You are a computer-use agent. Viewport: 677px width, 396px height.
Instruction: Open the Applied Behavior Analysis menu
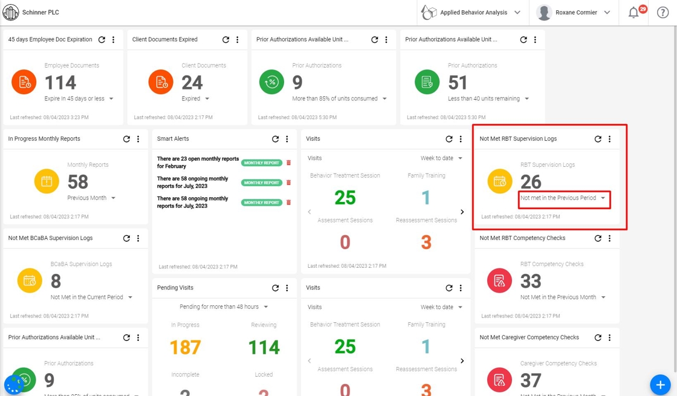[471, 13]
